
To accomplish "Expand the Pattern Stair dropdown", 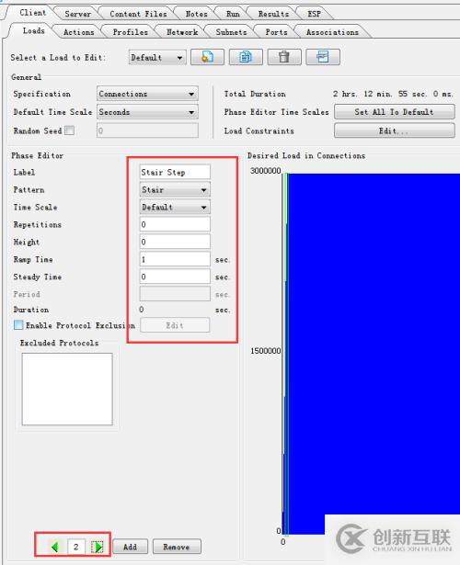I will coord(175,189).
